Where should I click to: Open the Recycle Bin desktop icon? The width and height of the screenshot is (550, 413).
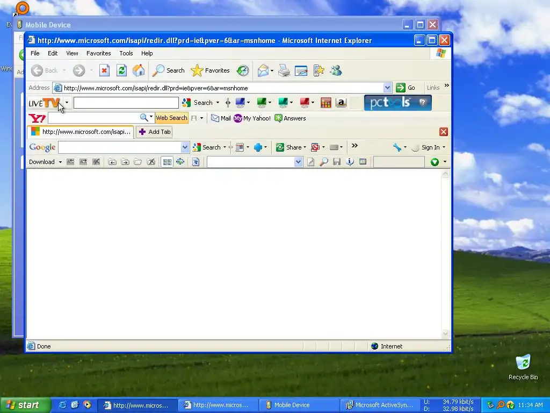523,367
